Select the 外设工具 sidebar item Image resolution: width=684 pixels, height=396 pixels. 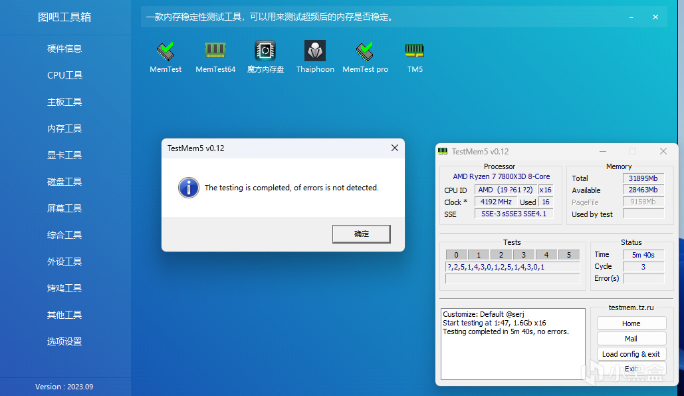tap(64, 262)
